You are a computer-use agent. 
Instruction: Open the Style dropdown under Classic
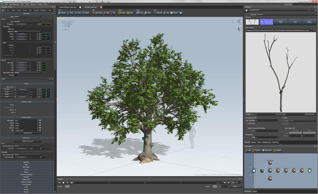click(x=27, y=22)
